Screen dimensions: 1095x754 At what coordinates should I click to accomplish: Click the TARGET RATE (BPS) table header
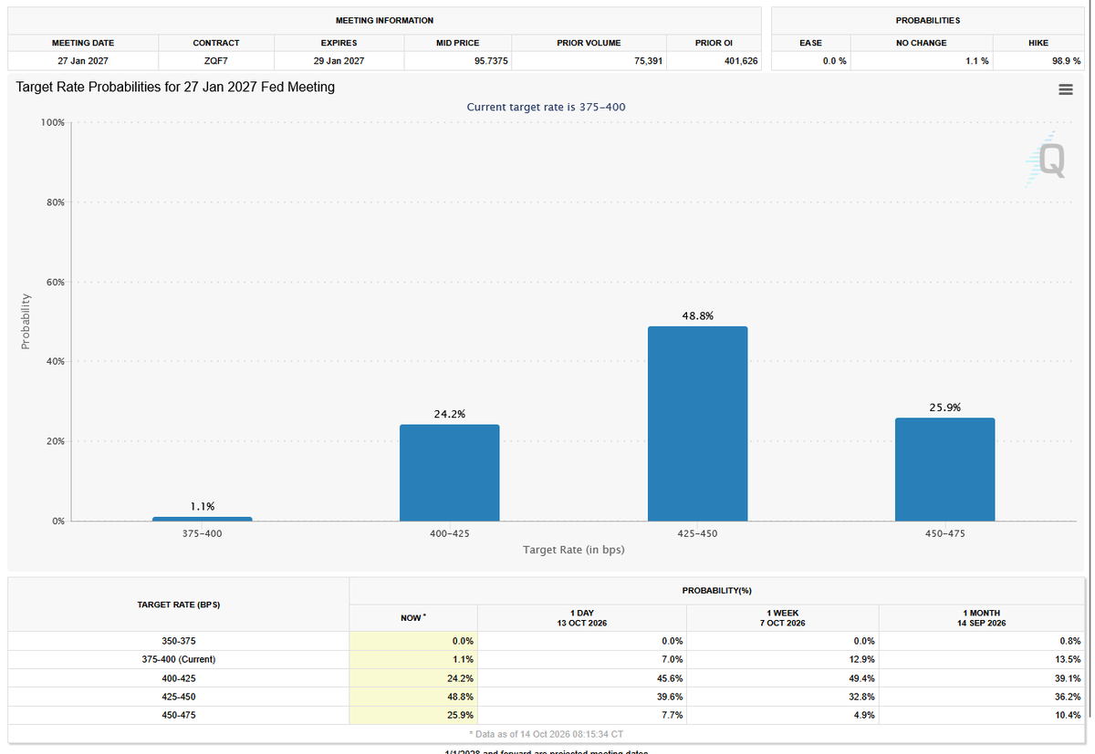(x=179, y=604)
